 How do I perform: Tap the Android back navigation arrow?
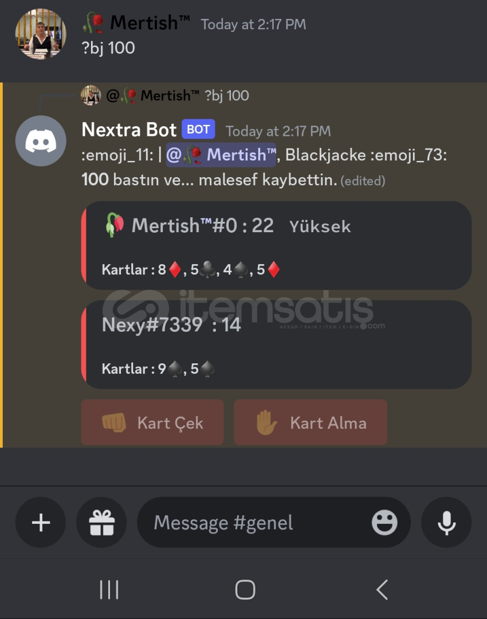coord(382,590)
